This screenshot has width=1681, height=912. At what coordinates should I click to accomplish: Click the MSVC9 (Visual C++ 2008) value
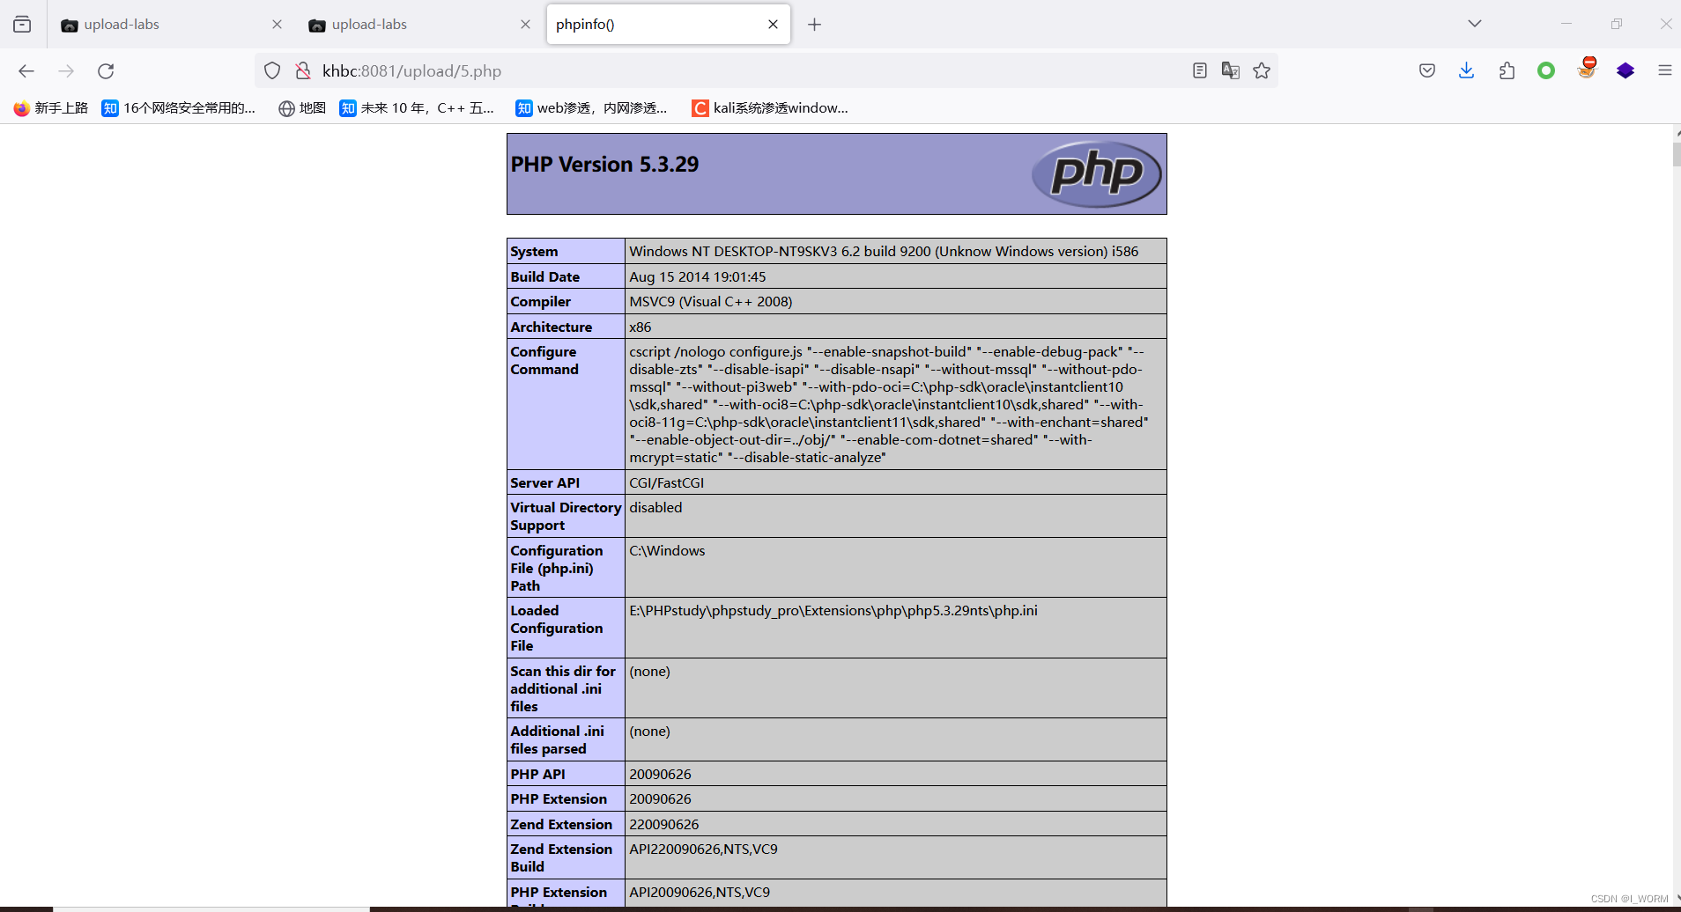pyautogui.click(x=710, y=302)
